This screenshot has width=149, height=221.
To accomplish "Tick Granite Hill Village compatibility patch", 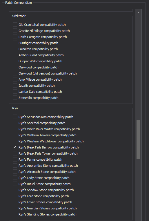I will coord(15,30).
